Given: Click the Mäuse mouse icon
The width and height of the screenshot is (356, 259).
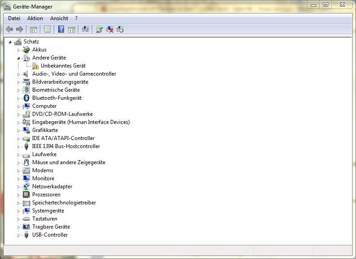Looking at the screenshot, I should (x=26, y=162).
